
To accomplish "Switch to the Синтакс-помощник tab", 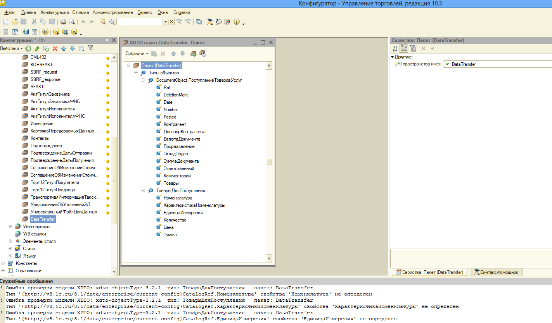I will tap(496, 272).
